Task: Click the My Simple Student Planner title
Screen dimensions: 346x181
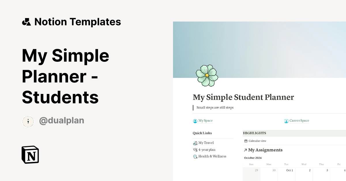Action: pyautogui.click(x=243, y=97)
